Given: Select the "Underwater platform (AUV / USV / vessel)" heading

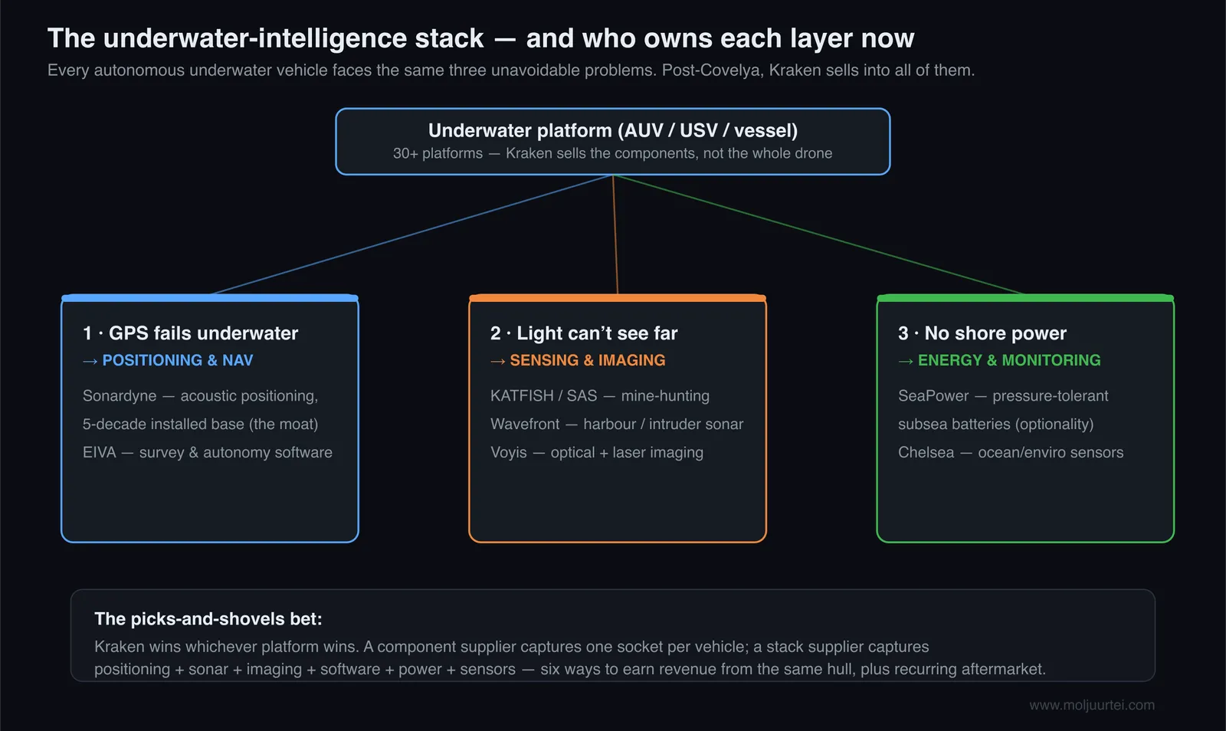Looking at the screenshot, I should coord(613,130).
